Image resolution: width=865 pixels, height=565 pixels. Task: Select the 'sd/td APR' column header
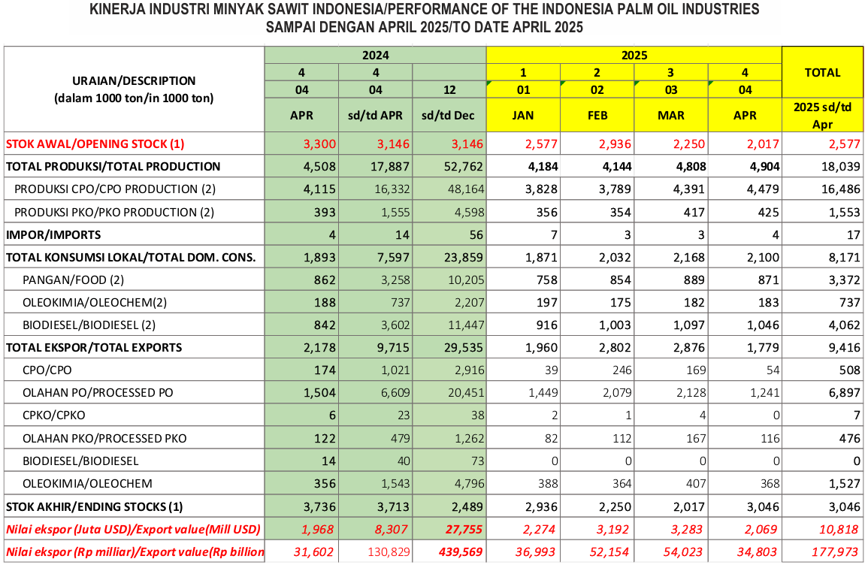point(375,115)
